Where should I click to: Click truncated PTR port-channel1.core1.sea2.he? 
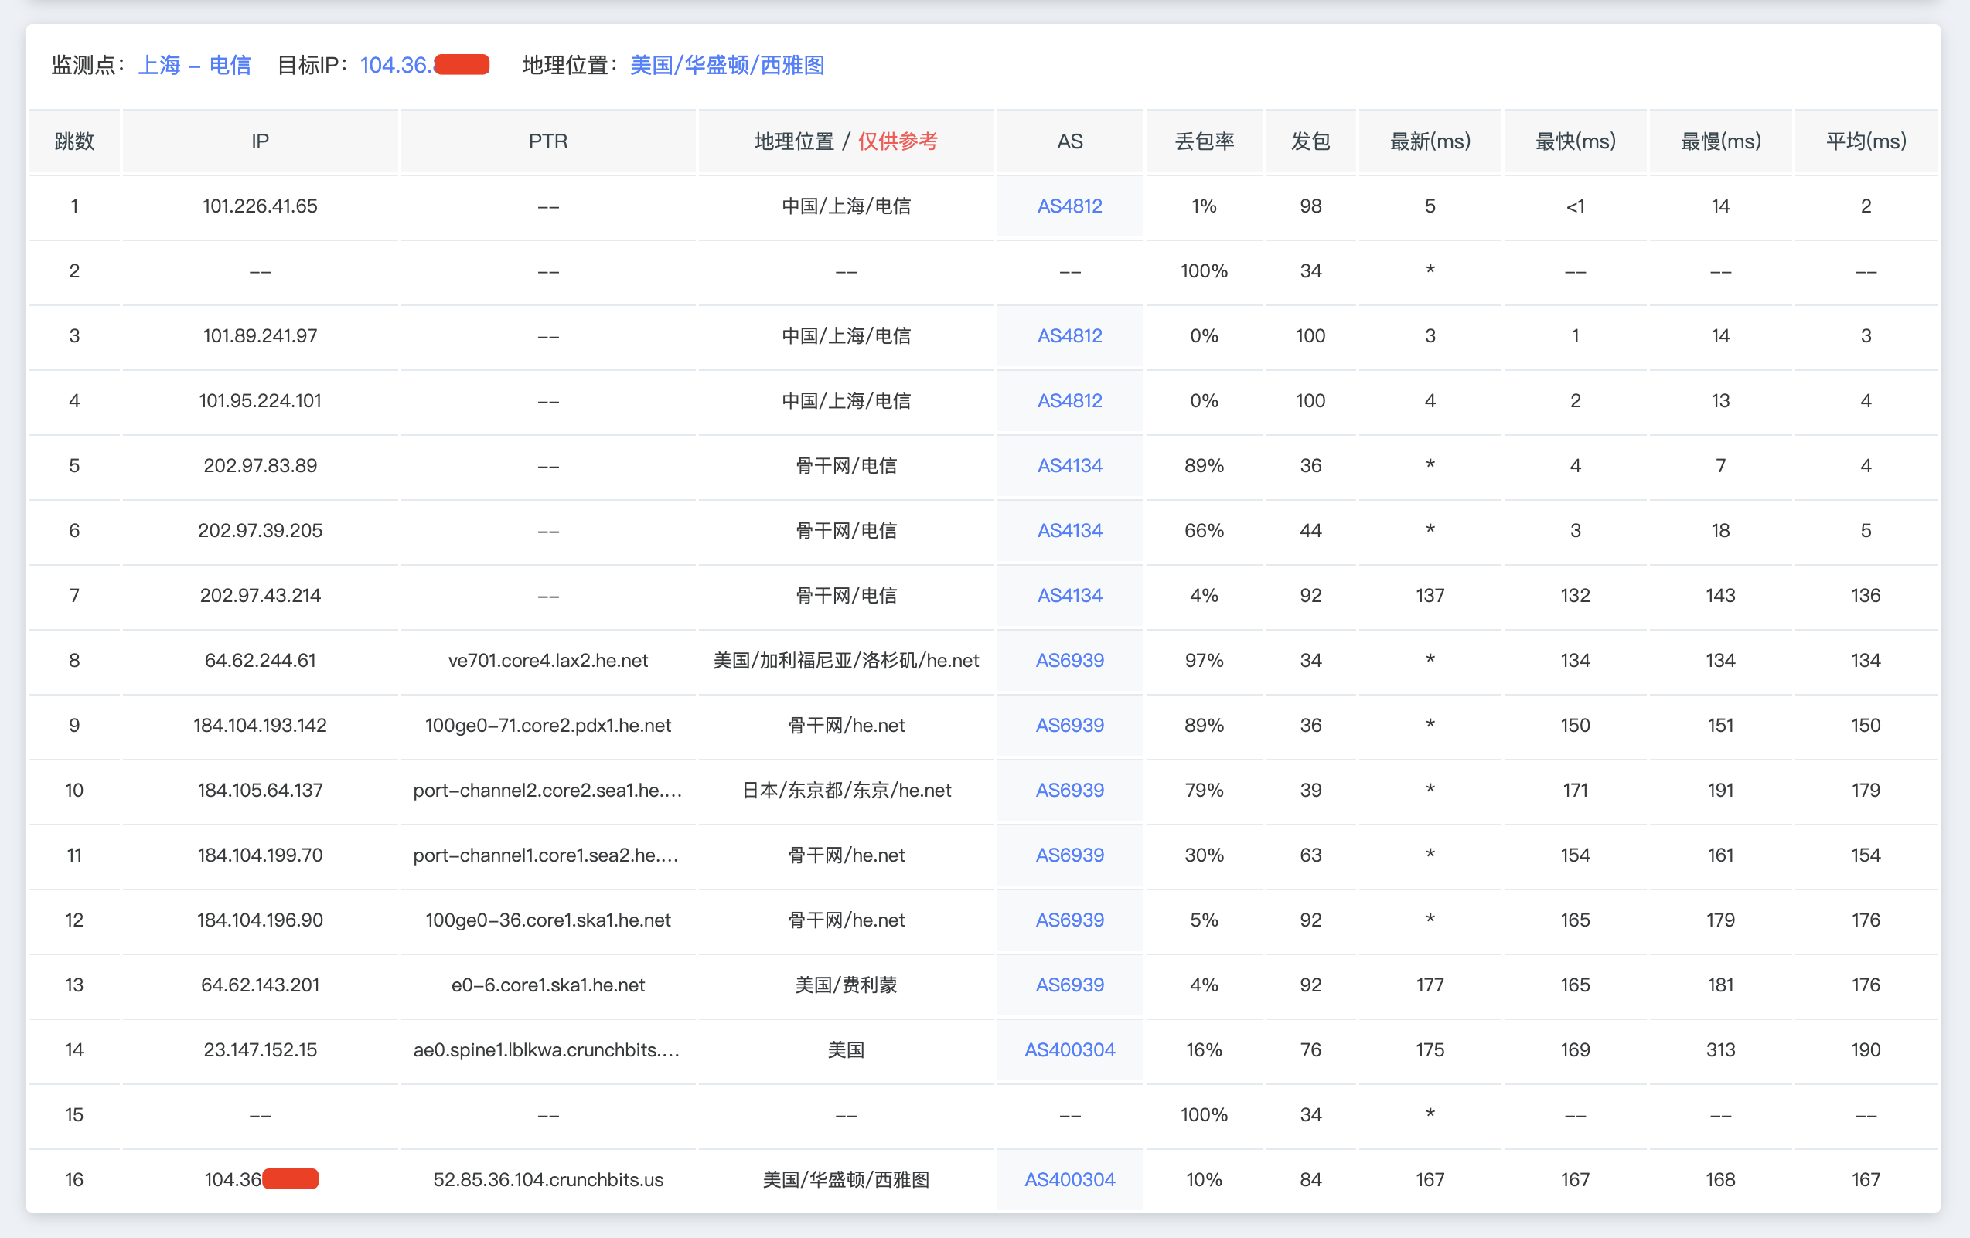click(x=547, y=855)
